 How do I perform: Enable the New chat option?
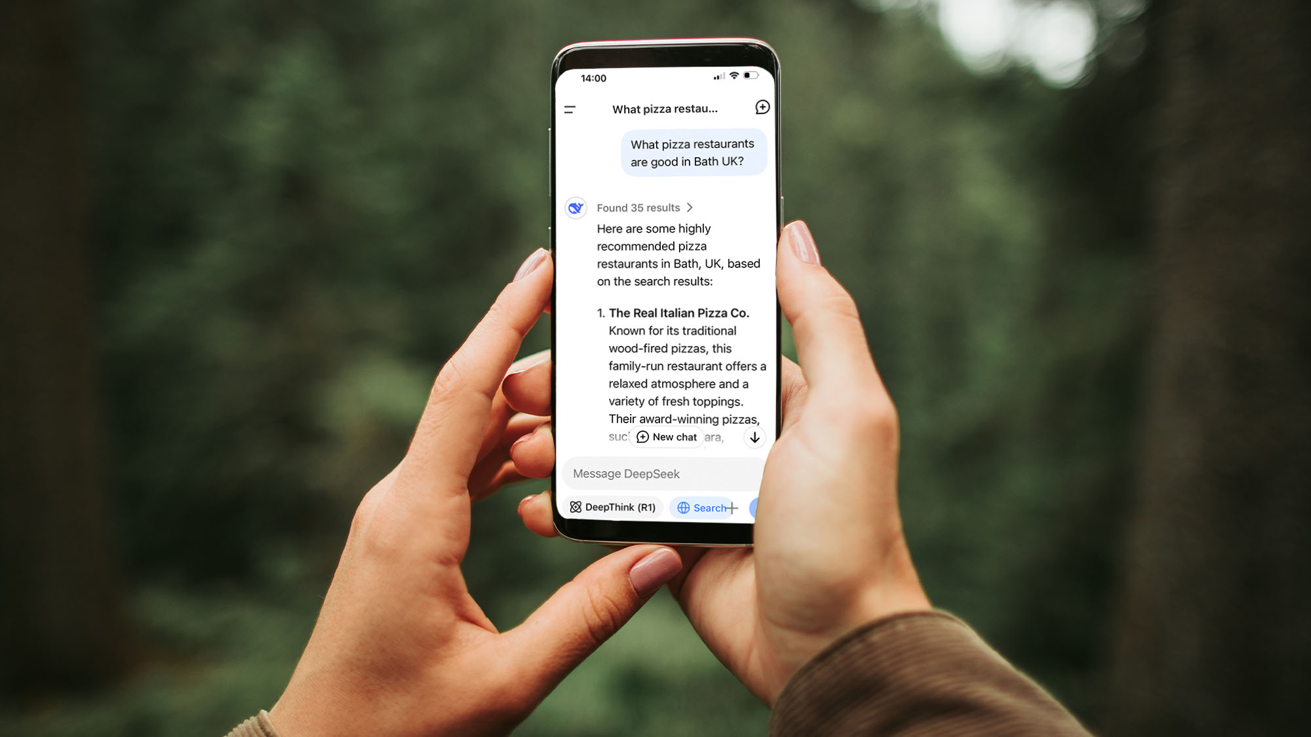tap(665, 436)
